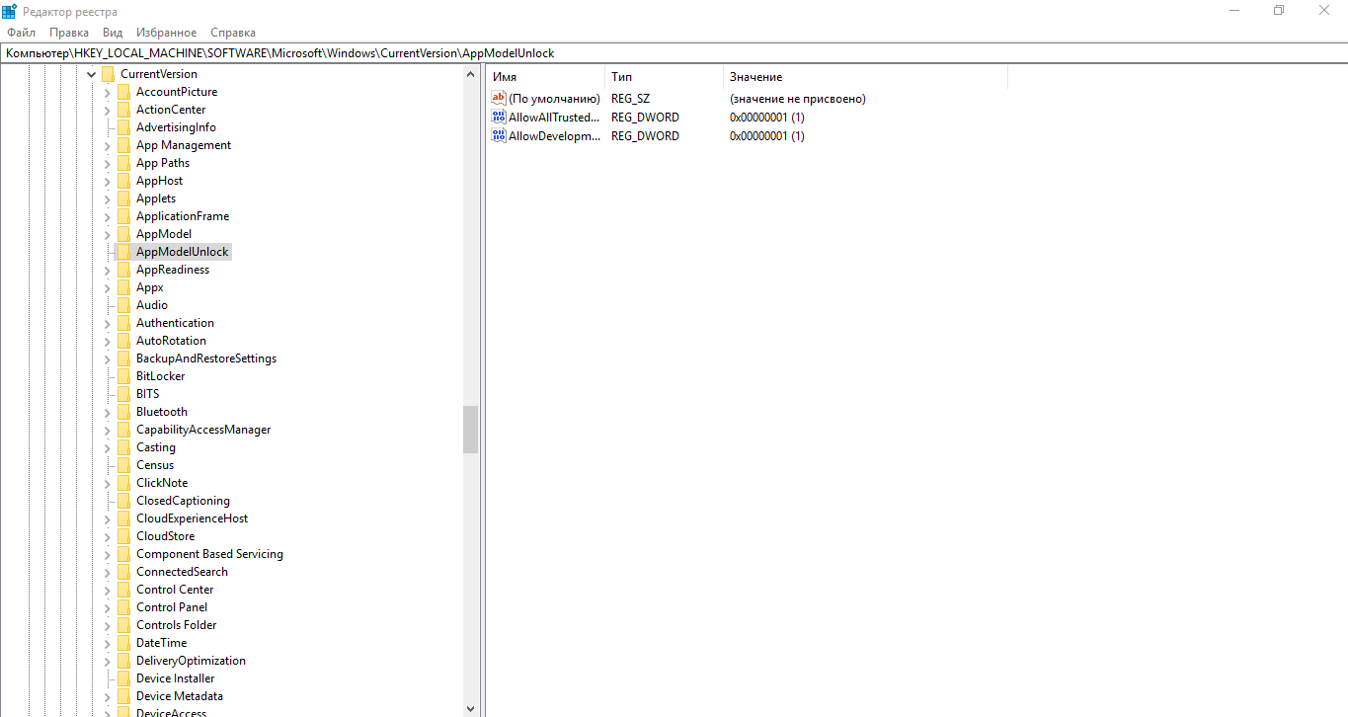The height and width of the screenshot is (717, 1348).
Task: Click the CloudStore folder icon
Action: [x=123, y=536]
